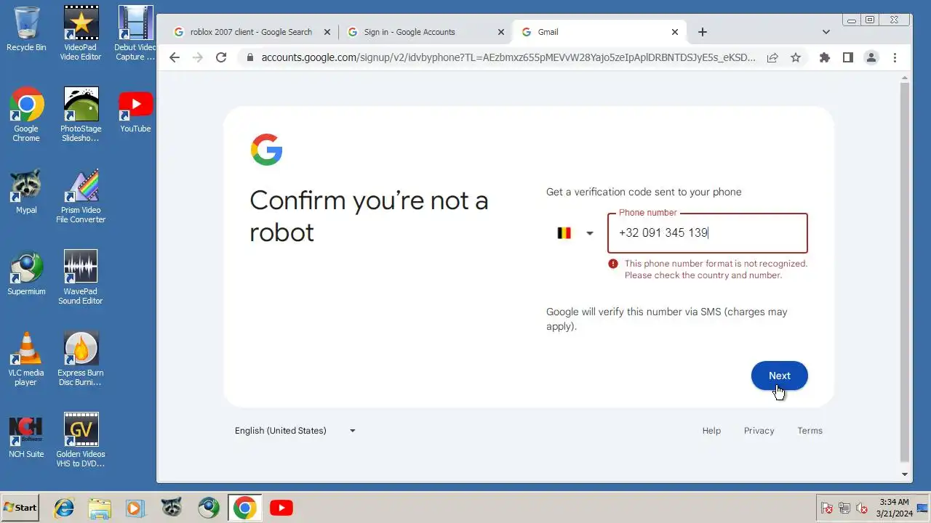Click into the Phone number field
The height and width of the screenshot is (523, 931).
[708, 233]
